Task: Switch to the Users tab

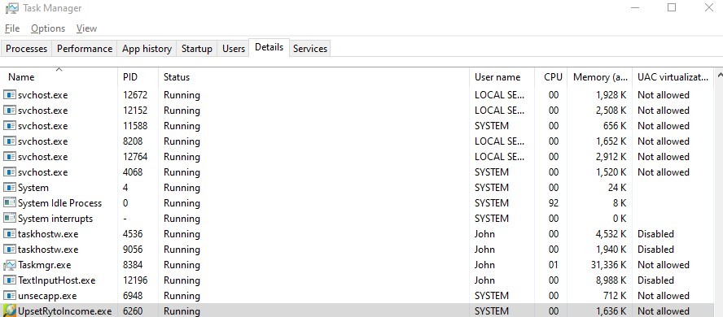Action: [234, 49]
